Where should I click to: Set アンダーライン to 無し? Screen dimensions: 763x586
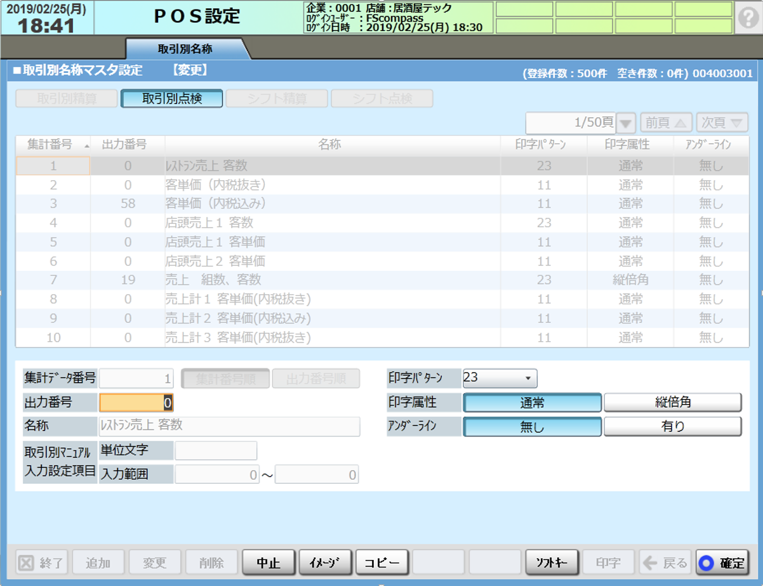pos(533,427)
